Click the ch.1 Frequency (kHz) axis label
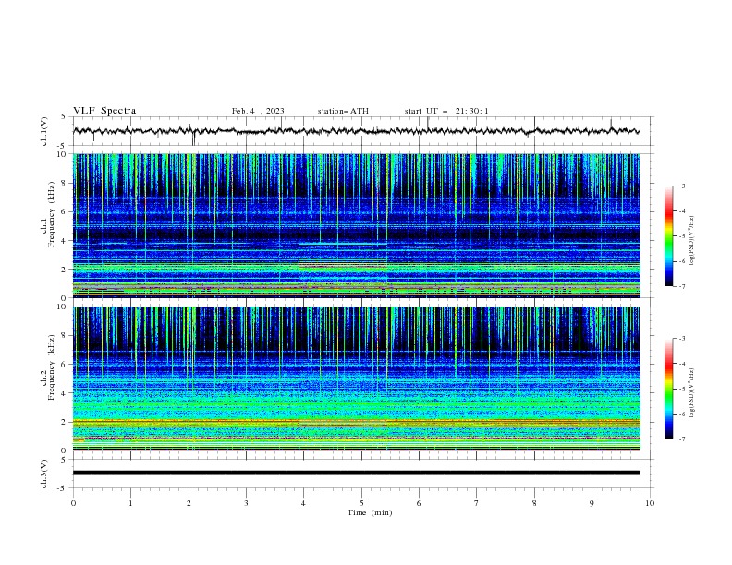This screenshot has width=732, height=565. coord(49,214)
